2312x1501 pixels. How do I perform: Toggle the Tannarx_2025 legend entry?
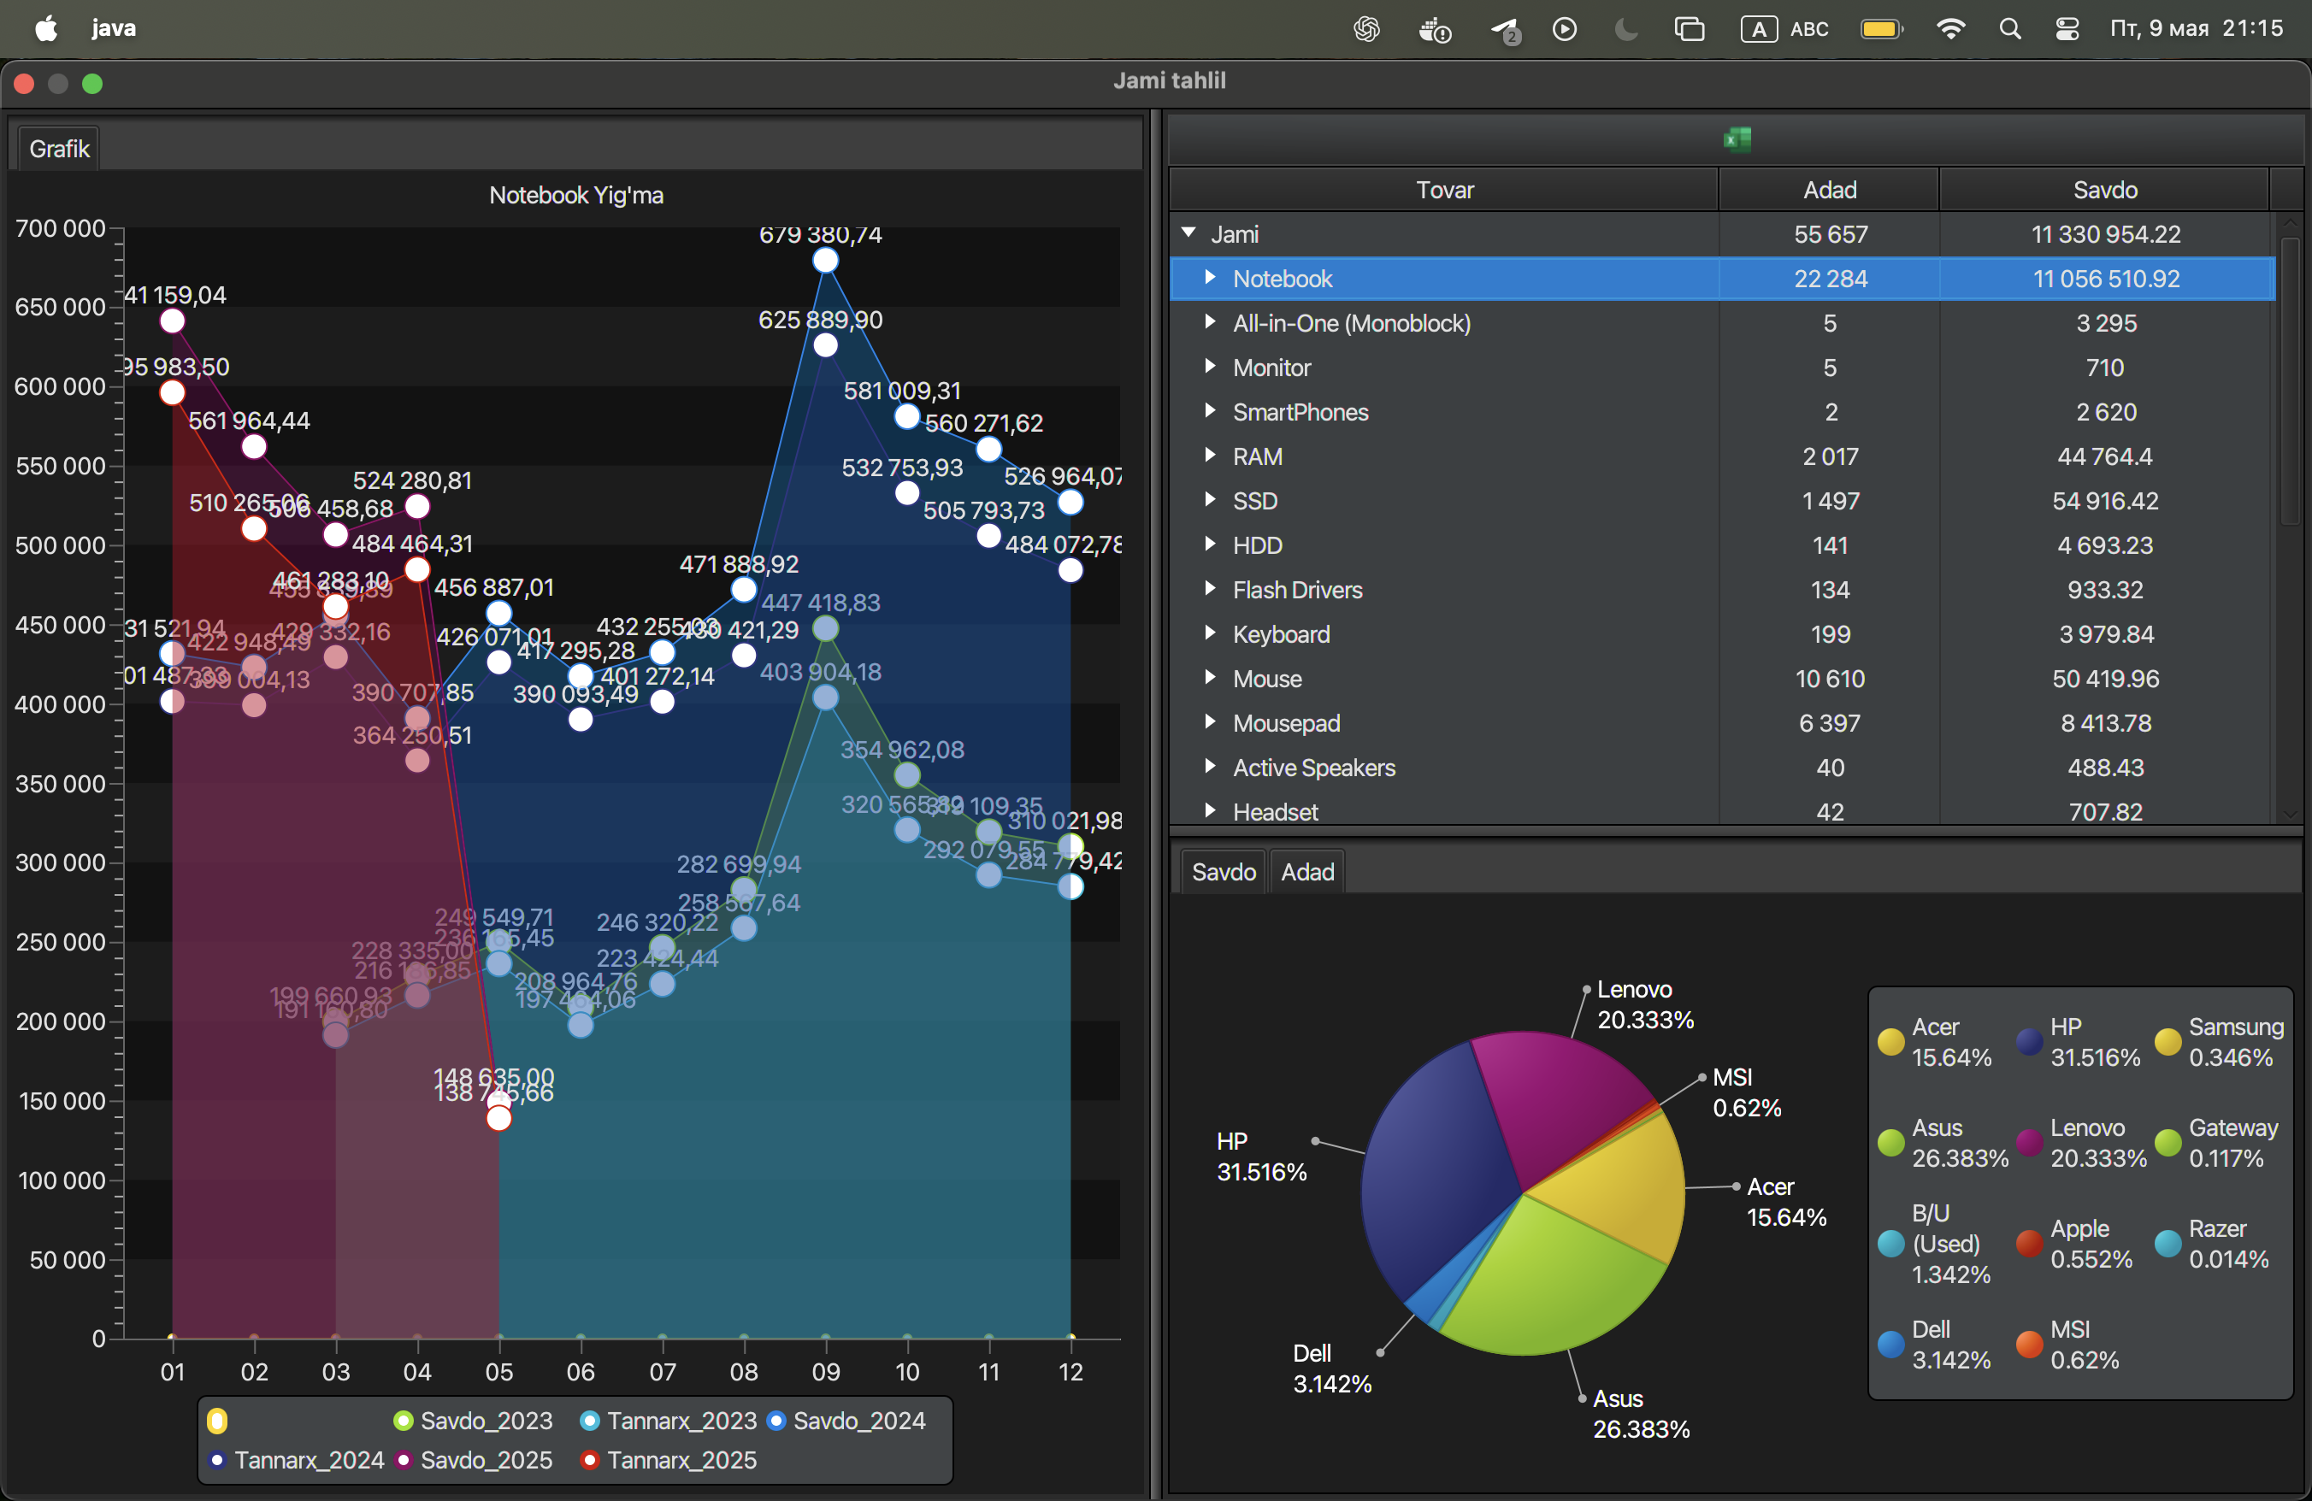click(x=668, y=1460)
